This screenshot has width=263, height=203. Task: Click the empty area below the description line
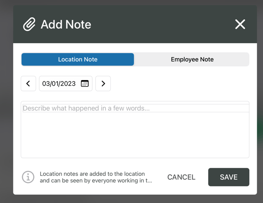(x=135, y=135)
